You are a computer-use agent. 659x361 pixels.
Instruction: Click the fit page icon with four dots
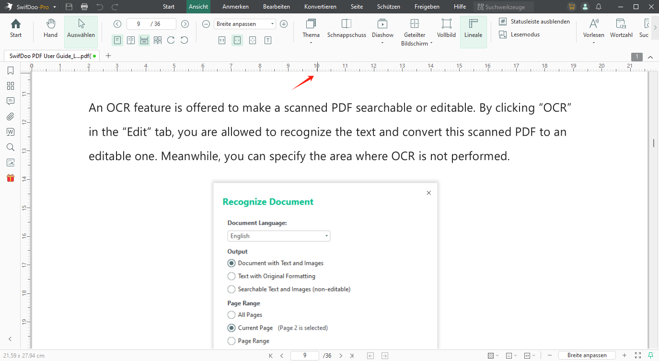(x=253, y=40)
